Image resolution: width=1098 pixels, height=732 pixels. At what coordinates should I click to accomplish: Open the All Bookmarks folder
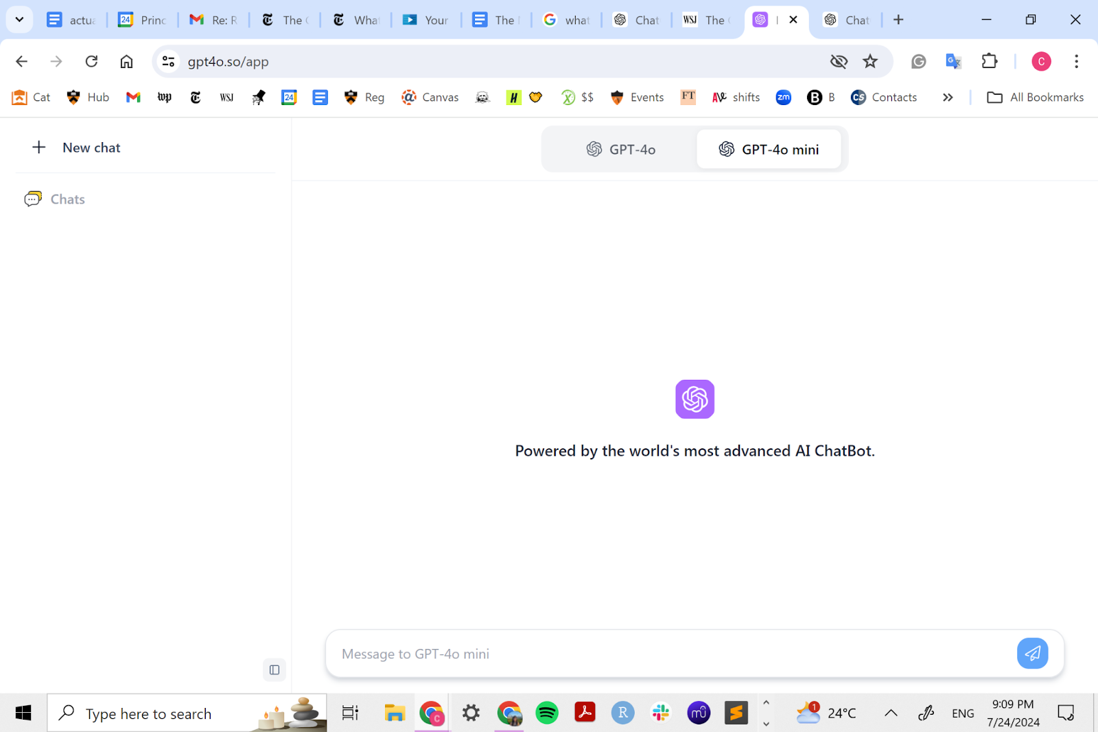pyautogui.click(x=1036, y=98)
